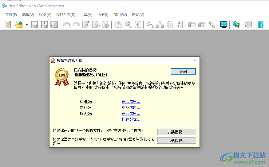Click the New file toolbar icon

tap(8, 25)
